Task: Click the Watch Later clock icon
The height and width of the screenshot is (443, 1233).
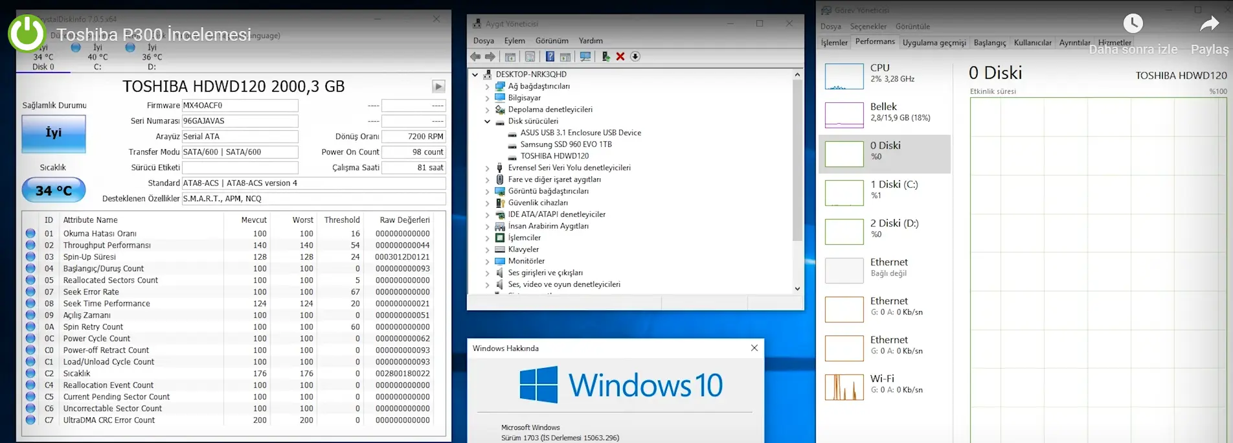Action: [1133, 23]
